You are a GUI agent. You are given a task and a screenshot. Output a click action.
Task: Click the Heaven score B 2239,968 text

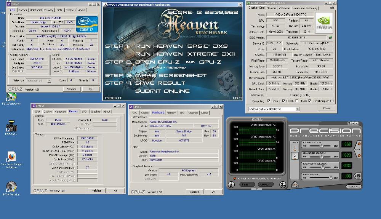tap(203, 12)
